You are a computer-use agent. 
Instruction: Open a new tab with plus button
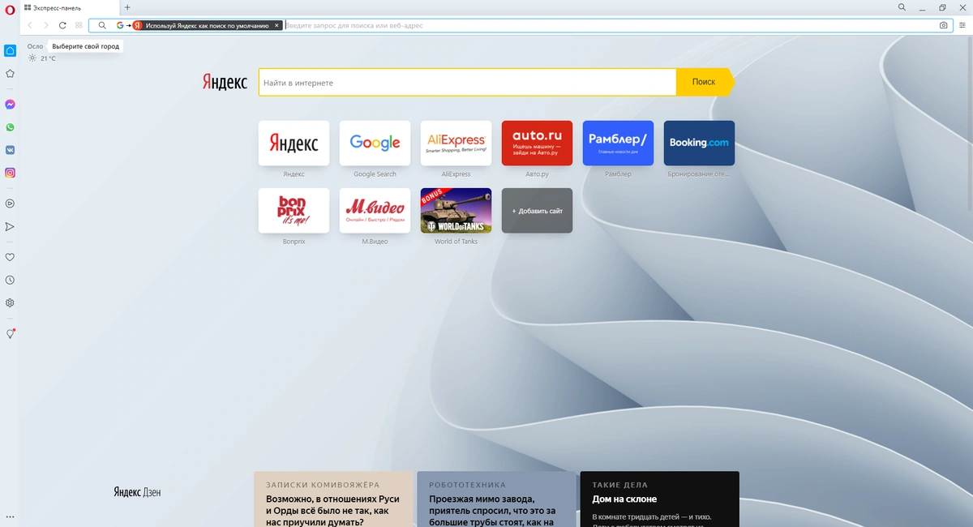(127, 7)
